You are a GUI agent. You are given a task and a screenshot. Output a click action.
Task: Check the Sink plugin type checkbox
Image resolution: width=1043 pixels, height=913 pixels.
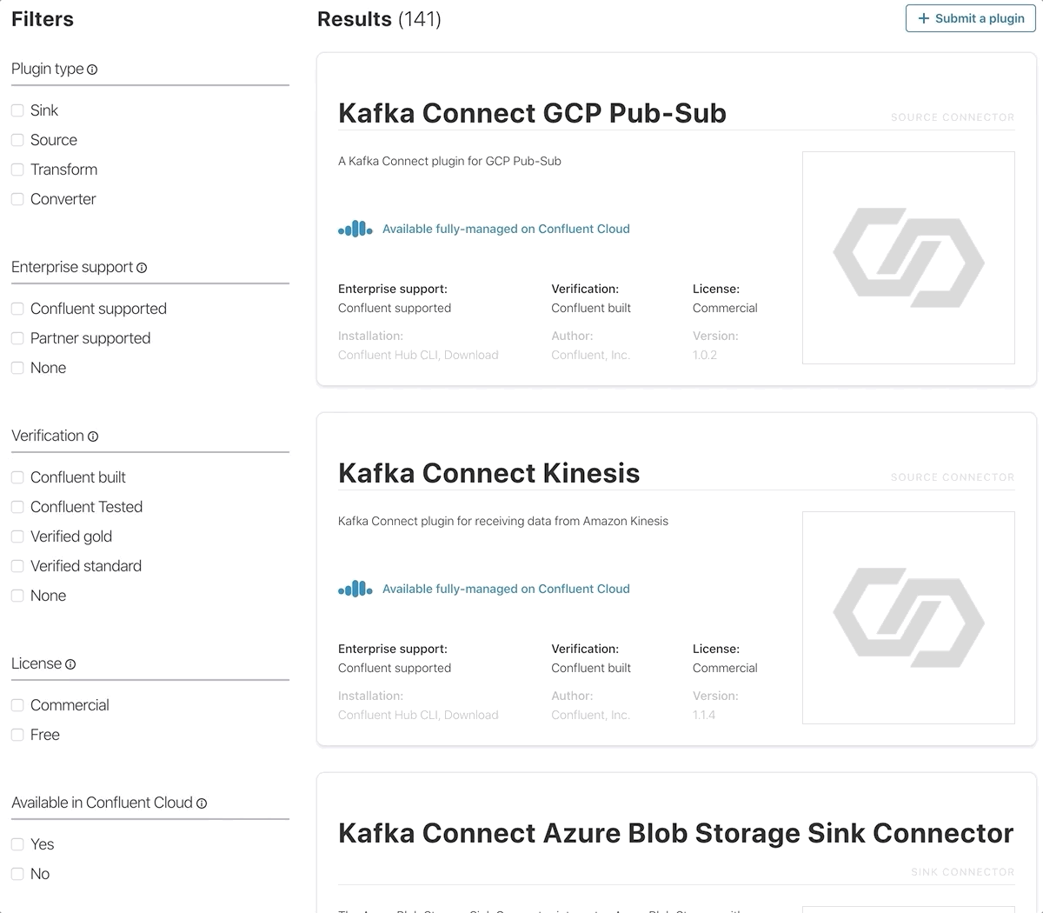tap(17, 110)
